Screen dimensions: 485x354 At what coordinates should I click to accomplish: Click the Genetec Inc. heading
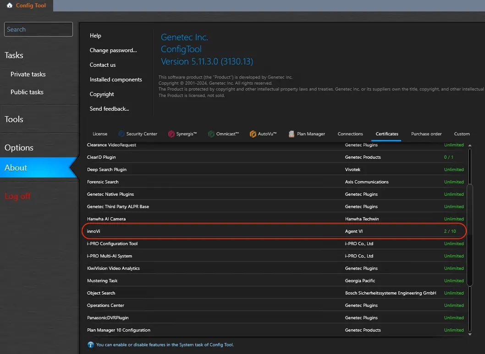pos(184,37)
